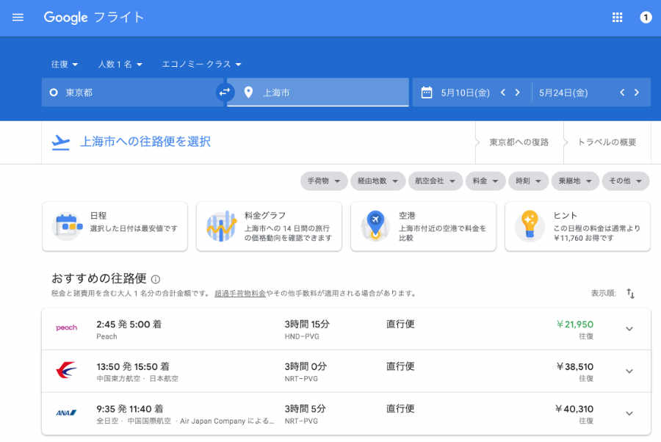This screenshot has height=442, width=661.
Task: Click the 東京都 origin field
Action: click(x=132, y=93)
